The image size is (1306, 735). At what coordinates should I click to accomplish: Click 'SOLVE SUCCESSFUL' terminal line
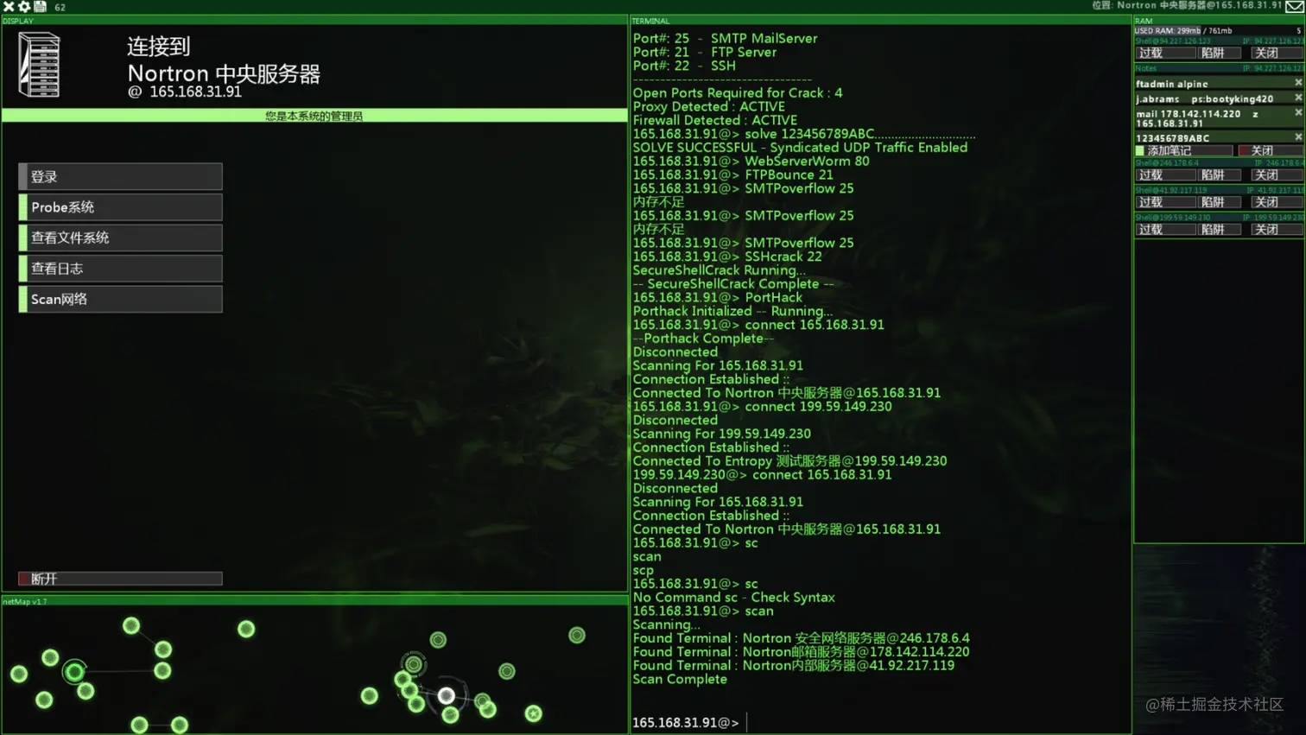point(800,148)
